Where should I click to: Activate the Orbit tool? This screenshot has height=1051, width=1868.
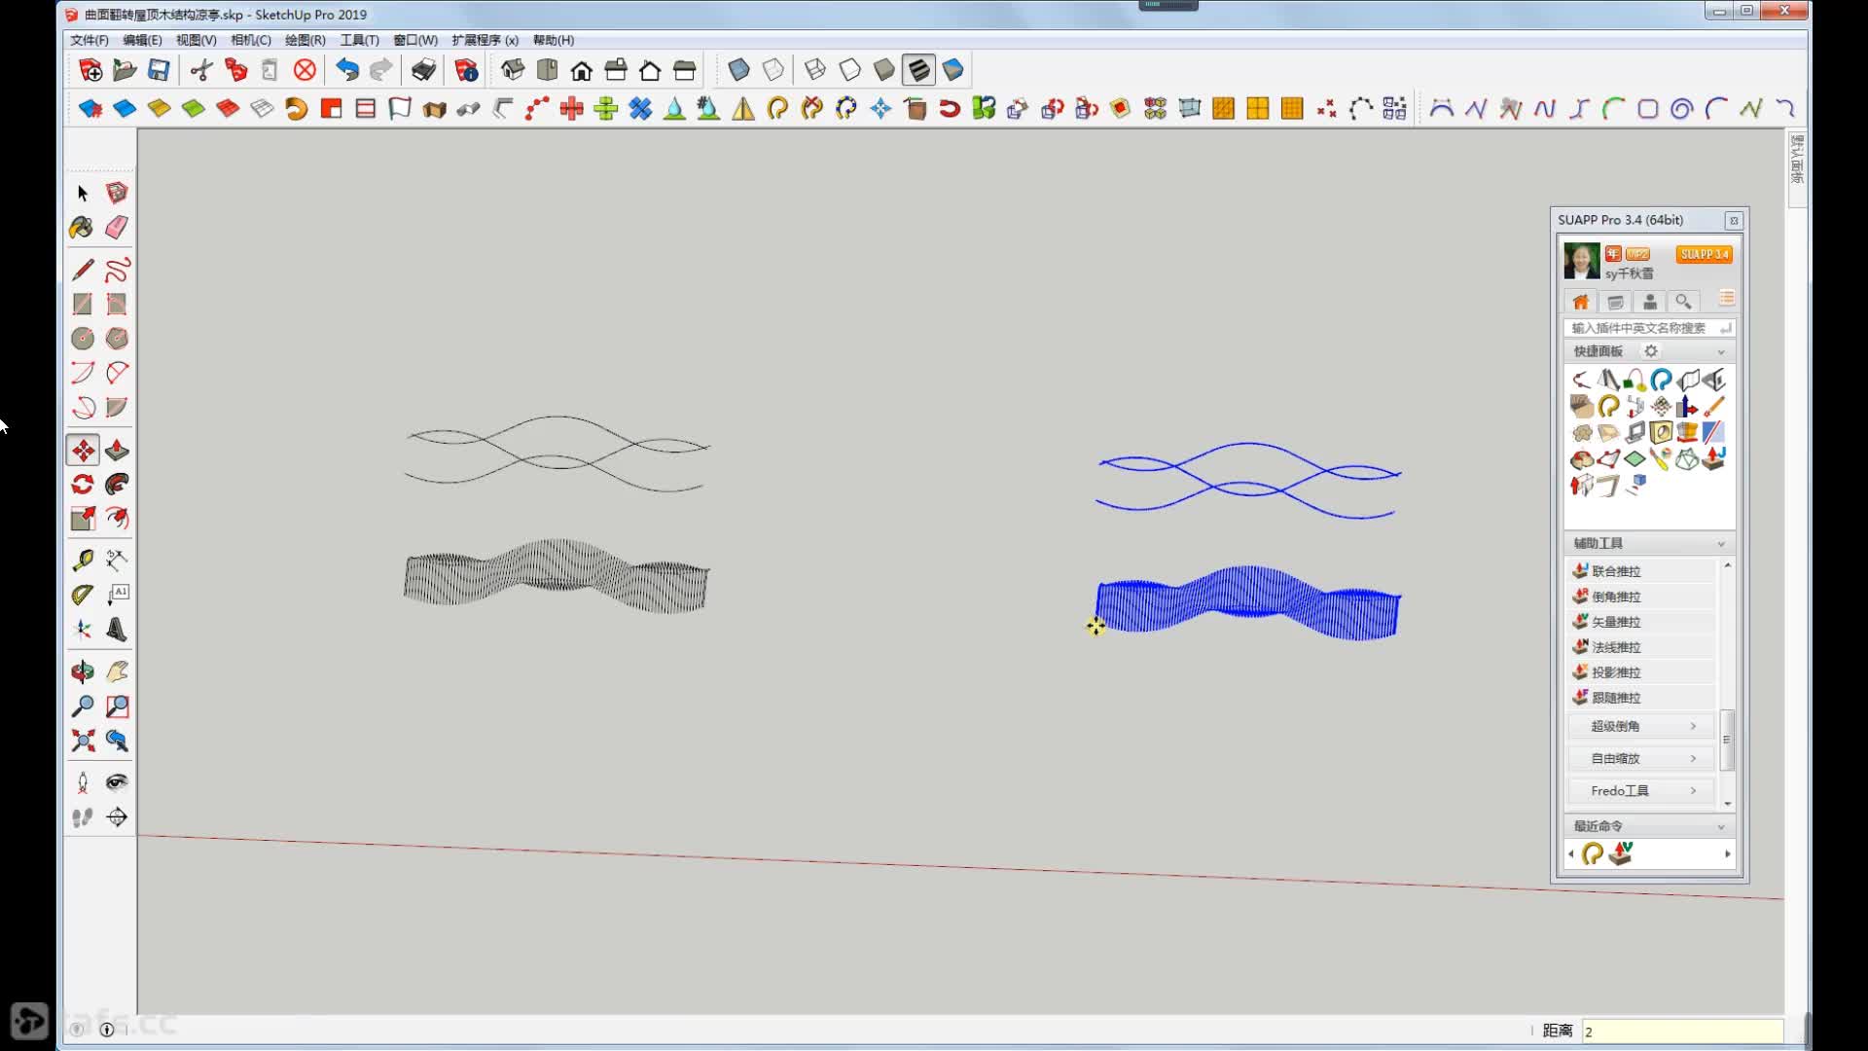(83, 671)
